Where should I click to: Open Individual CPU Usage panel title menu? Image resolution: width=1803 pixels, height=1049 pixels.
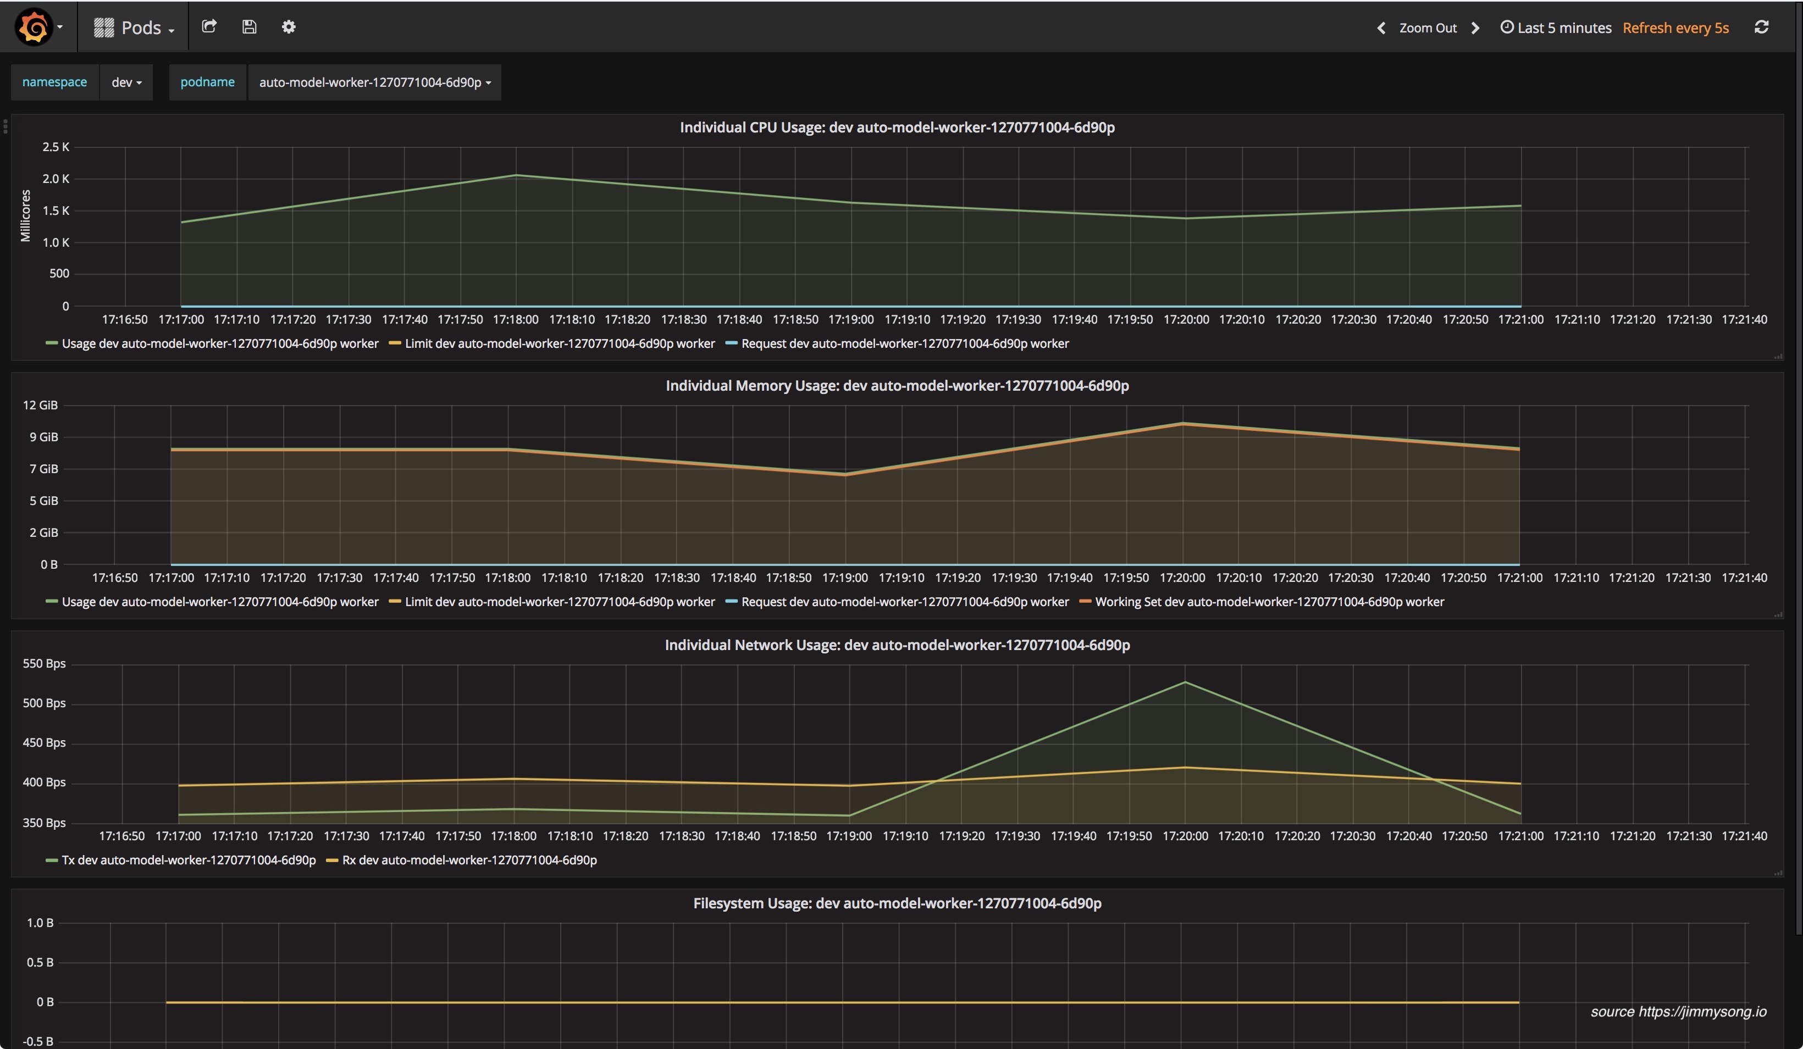coord(897,127)
